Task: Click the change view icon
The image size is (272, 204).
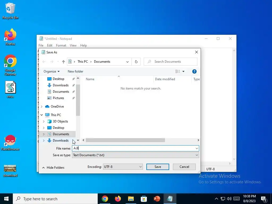Action: click(x=177, y=71)
